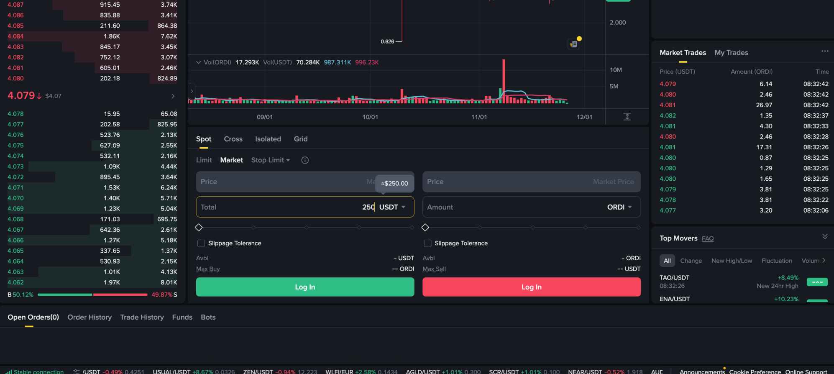
Task: Open the Bots tab
Action: 208,317
